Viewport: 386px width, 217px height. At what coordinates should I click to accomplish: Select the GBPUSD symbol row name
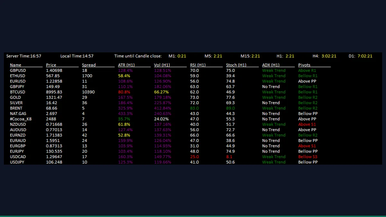18,70
